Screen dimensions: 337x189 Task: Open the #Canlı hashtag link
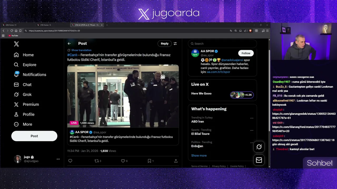[72, 55]
